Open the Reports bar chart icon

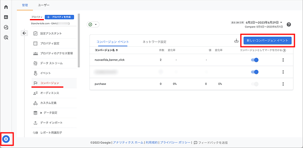[x=6, y=17]
